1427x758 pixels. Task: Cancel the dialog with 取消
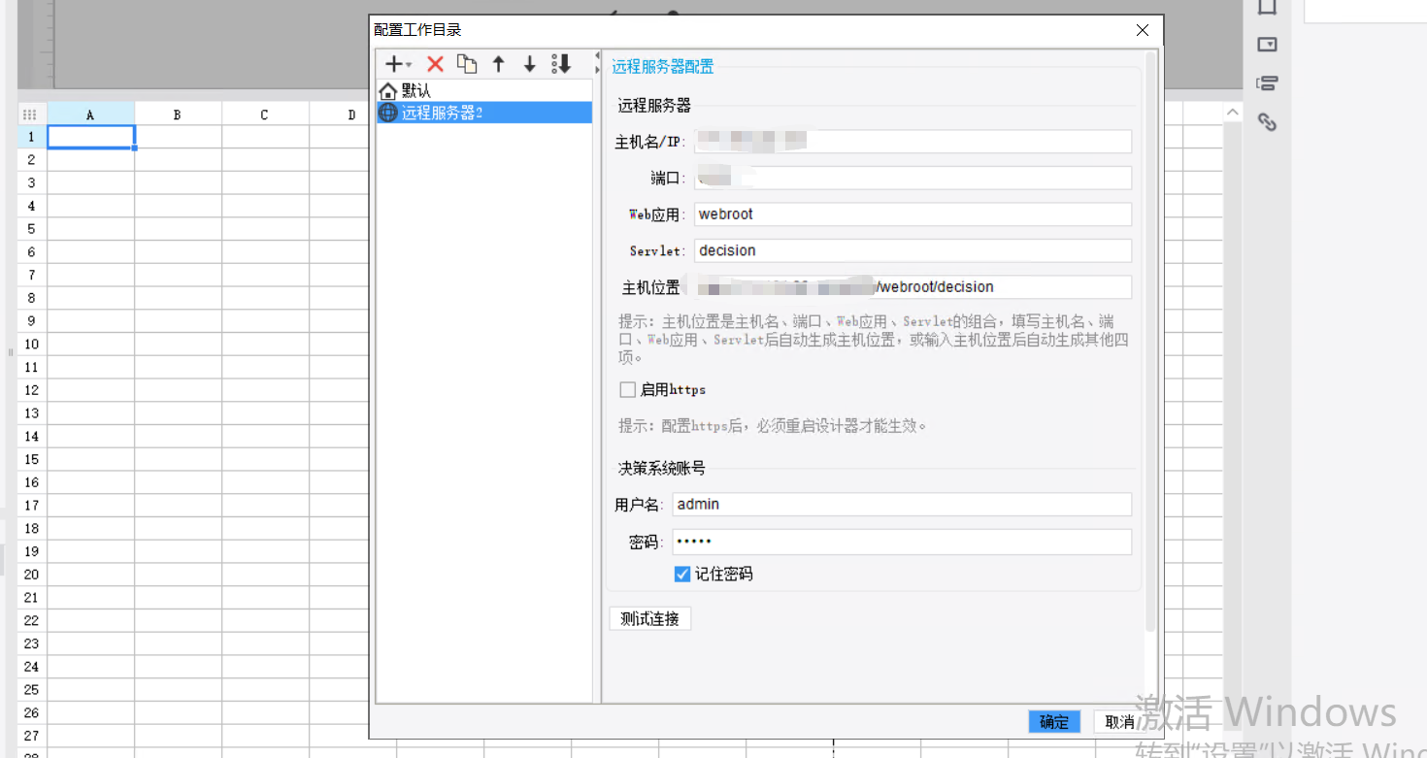(1119, 721)
